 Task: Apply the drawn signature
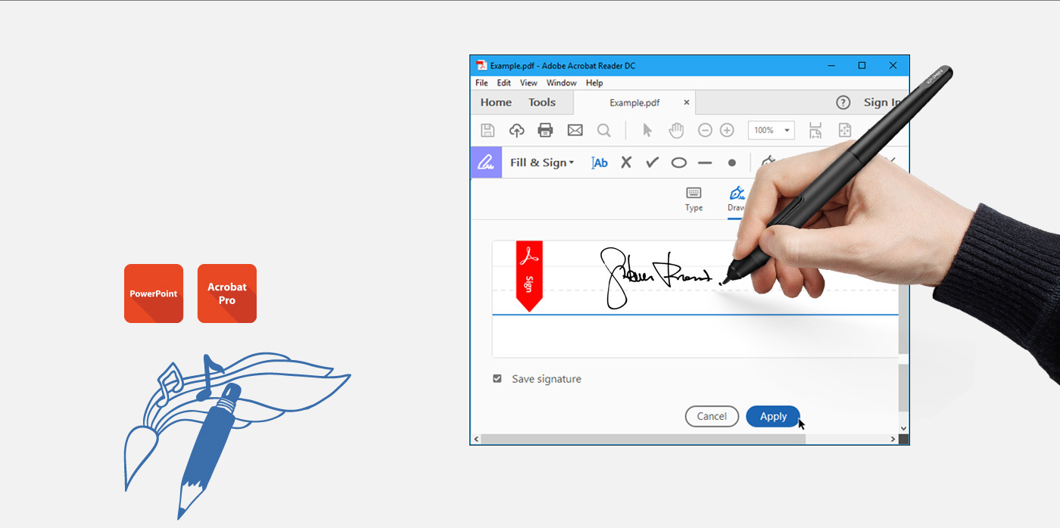[x=772, y=416]
